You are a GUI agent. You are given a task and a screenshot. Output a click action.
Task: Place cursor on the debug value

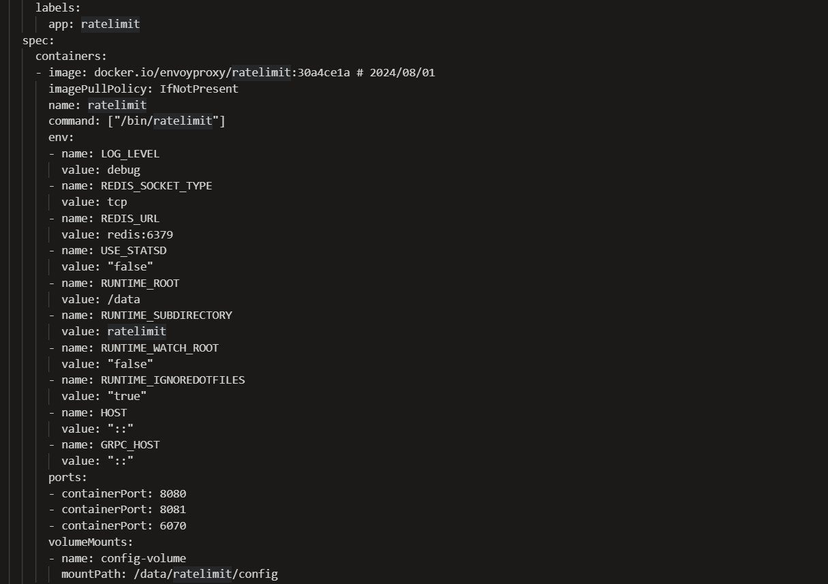click(x=123, y=170)
